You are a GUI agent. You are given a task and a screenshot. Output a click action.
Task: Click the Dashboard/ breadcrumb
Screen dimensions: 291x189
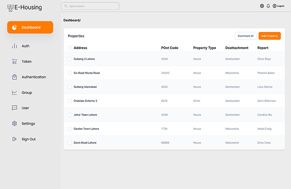coord(72,21)
